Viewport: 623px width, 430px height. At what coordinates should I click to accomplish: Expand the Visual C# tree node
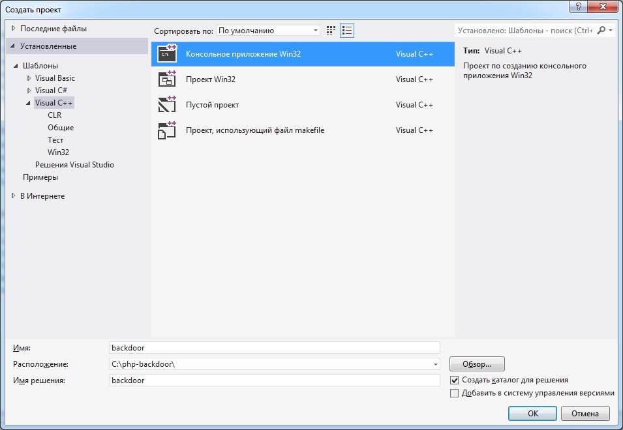tap(29, 91)
